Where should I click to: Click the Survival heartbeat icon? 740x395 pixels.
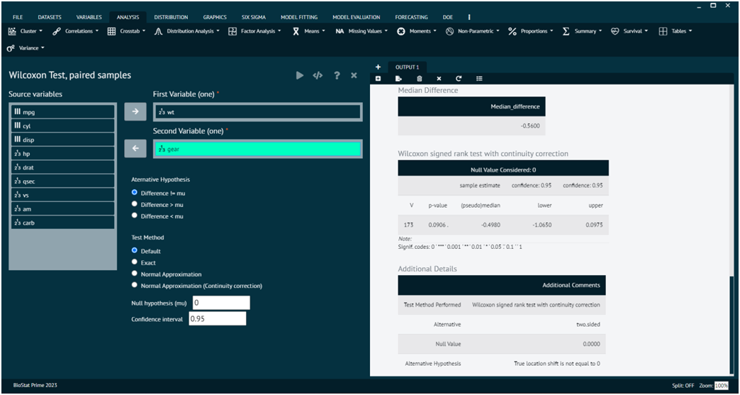point(615,31)
